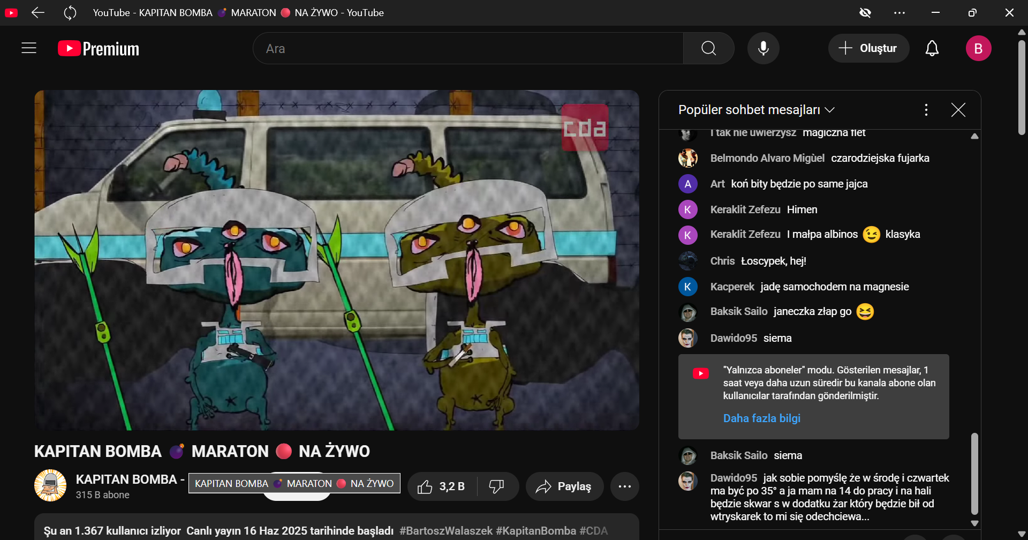Click Baksik Sailo 'siema' message
The width and height of the screenshot is (1028, 540).
tap(788, 455)
